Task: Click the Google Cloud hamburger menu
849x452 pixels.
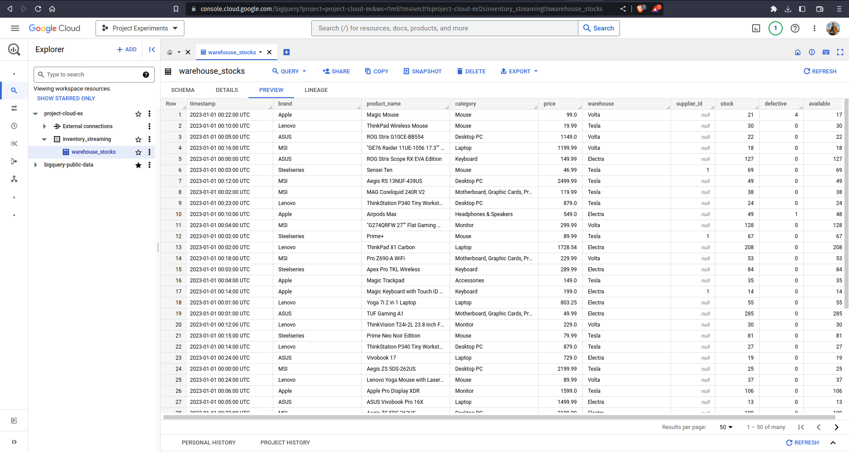Action: click(x=15, y=28)
